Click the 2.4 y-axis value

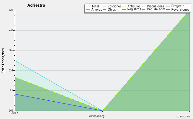coord(11,70)
